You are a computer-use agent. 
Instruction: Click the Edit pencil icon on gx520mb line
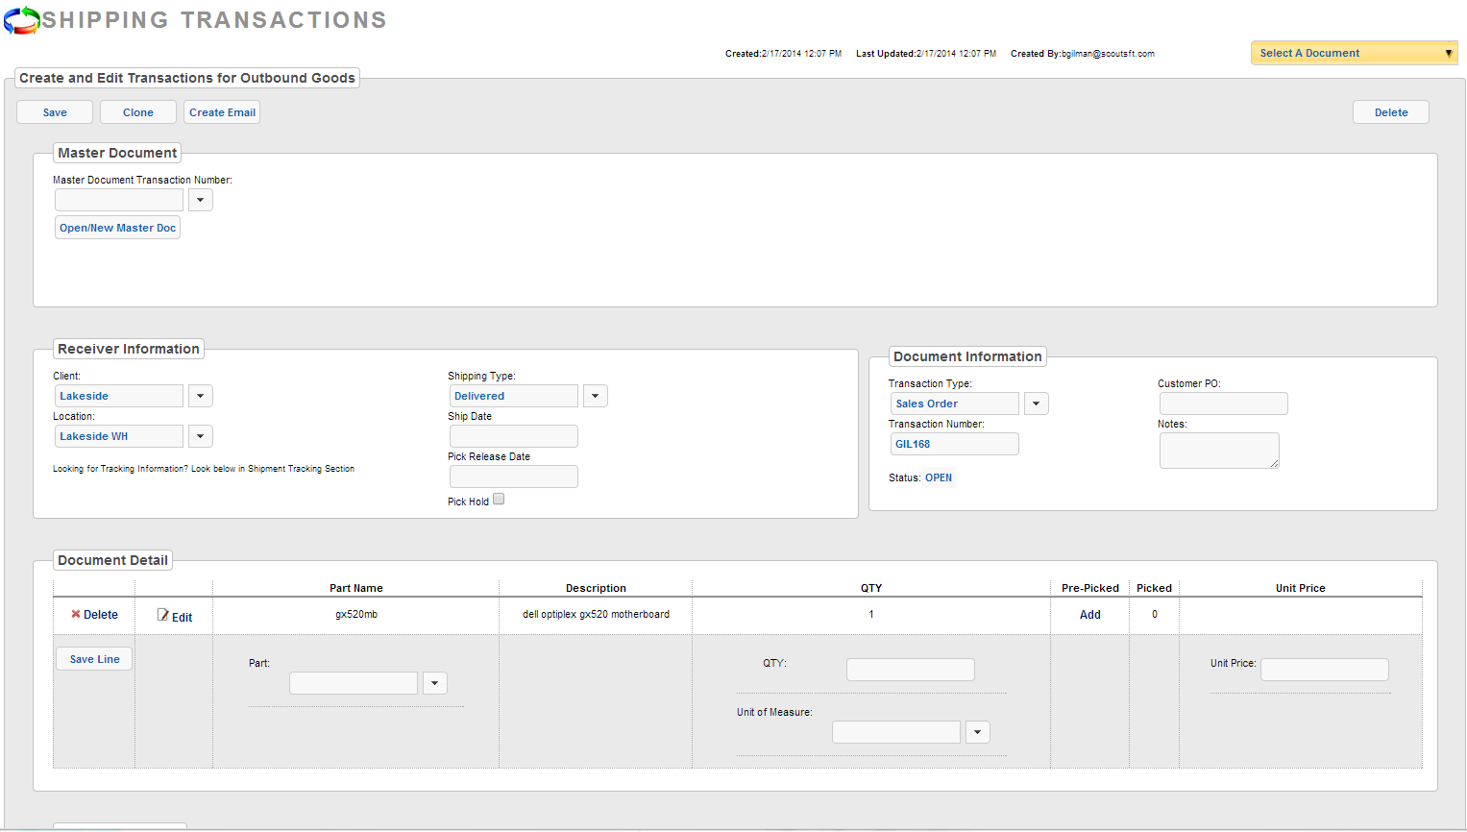pos(163,615)
